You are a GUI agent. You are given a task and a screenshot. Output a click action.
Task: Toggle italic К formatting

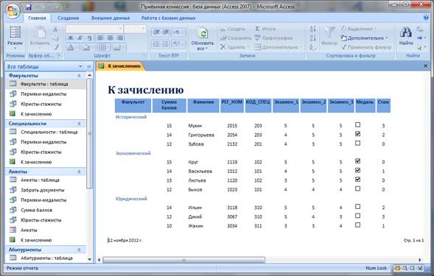[80, 38]
